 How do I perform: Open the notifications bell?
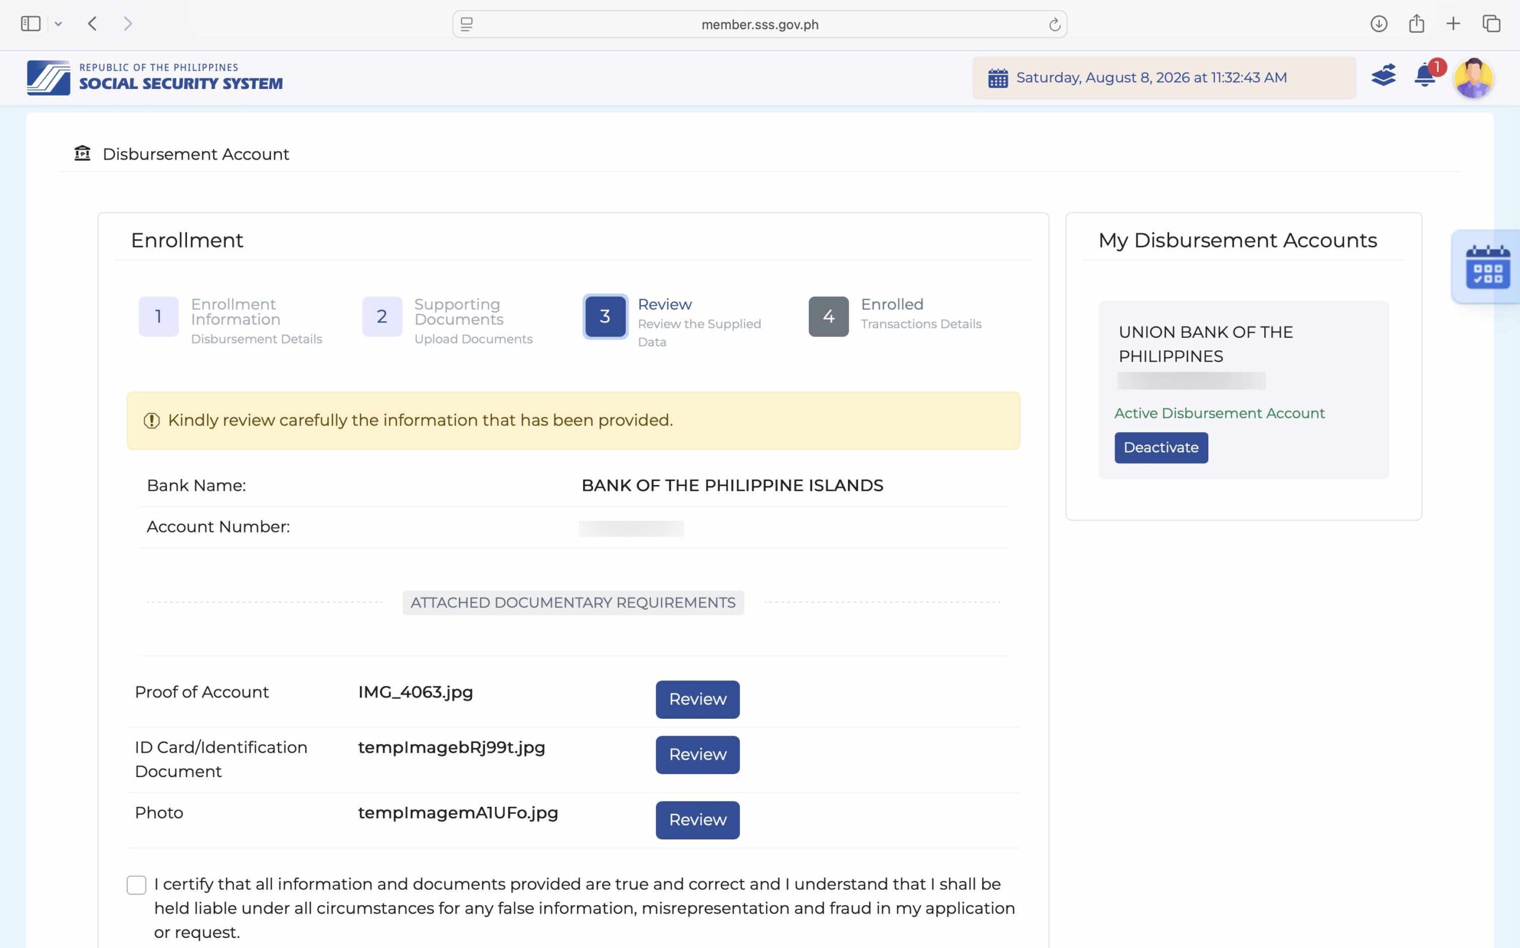click(1424, 76)
